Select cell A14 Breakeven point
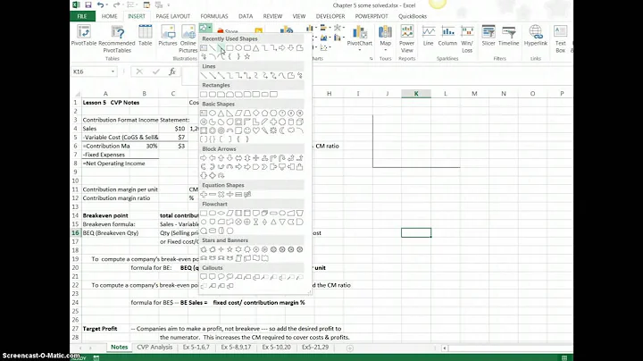 coord(105,215)
